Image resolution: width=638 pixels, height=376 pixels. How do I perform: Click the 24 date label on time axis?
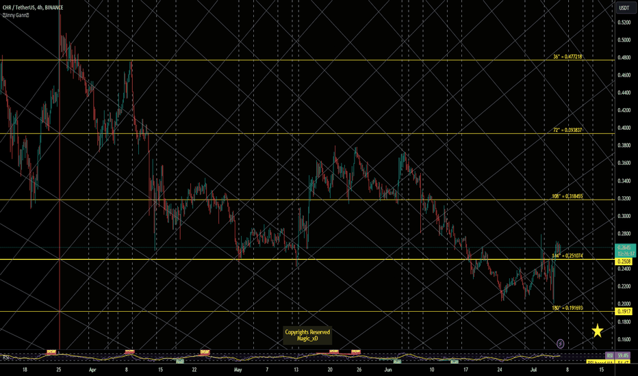click(500, 370)
